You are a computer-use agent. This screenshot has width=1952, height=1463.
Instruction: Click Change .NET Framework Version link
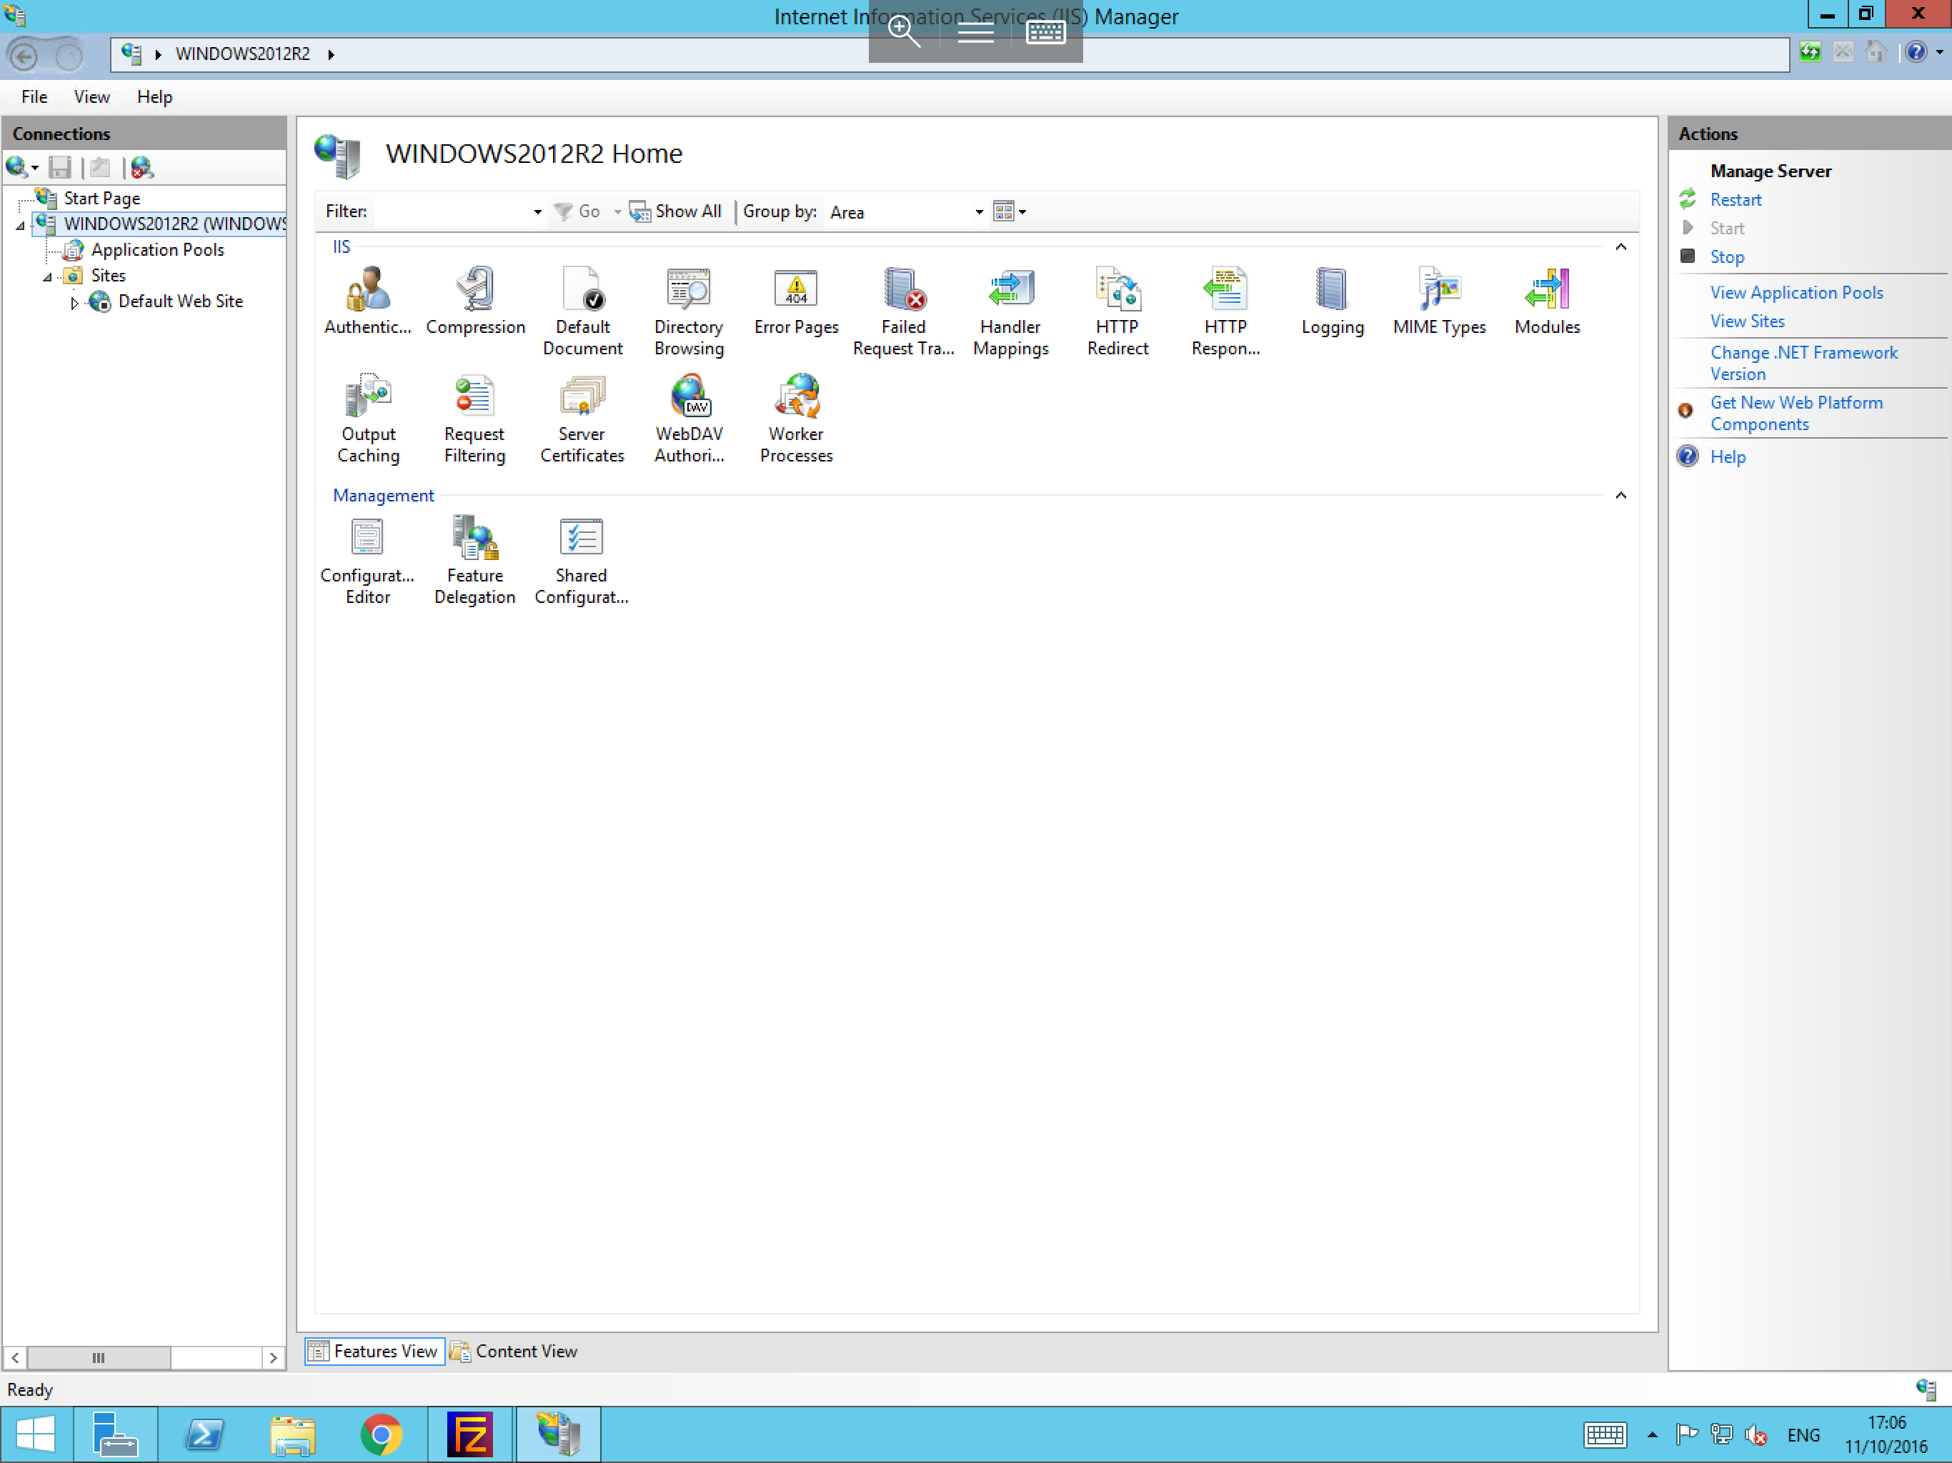(1804, 363)
